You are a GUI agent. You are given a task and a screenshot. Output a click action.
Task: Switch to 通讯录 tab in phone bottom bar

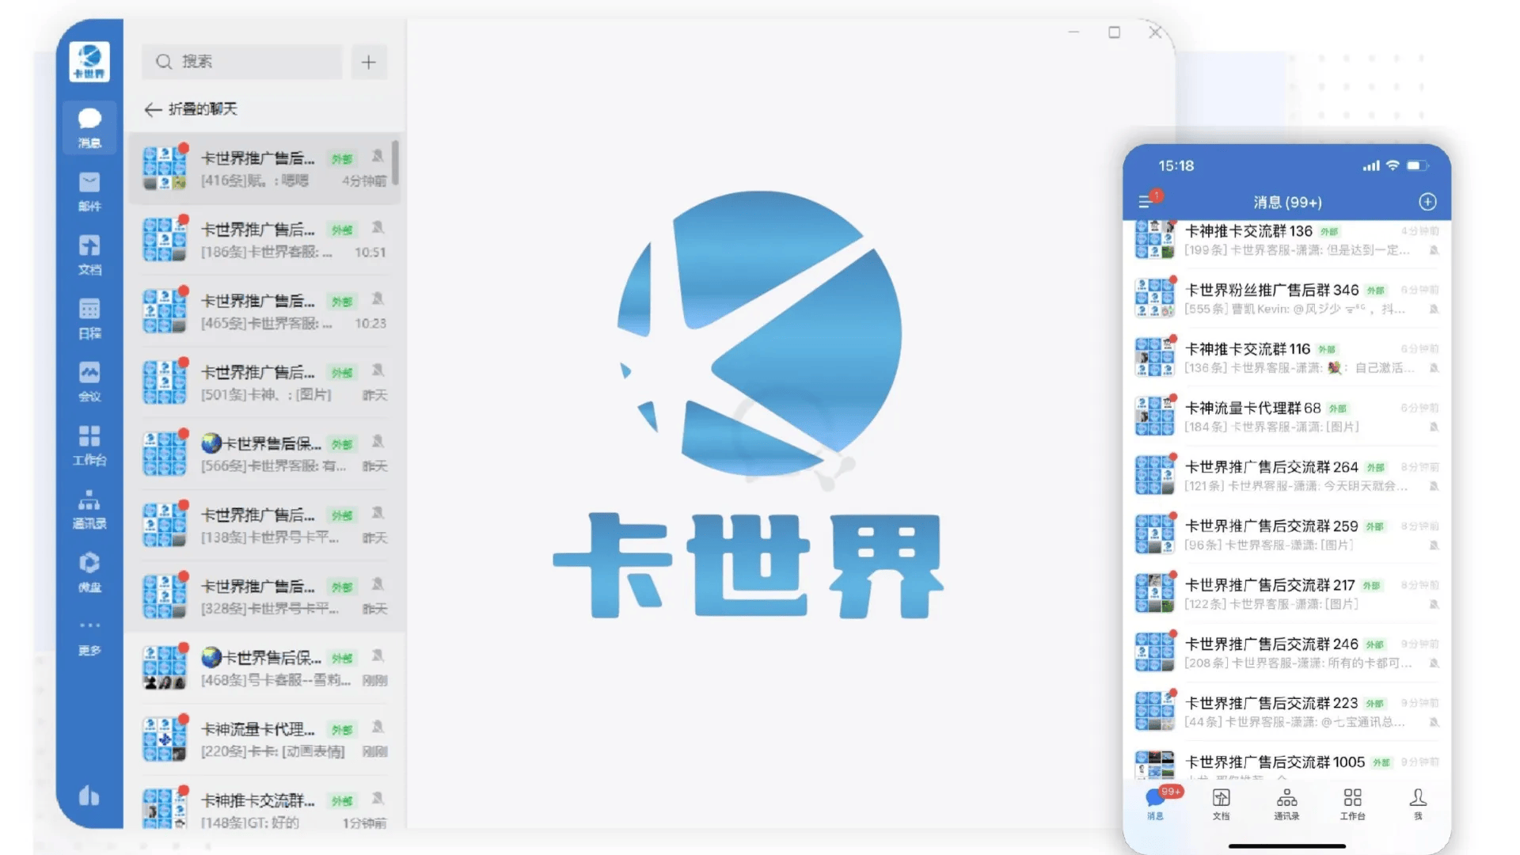1286,803
